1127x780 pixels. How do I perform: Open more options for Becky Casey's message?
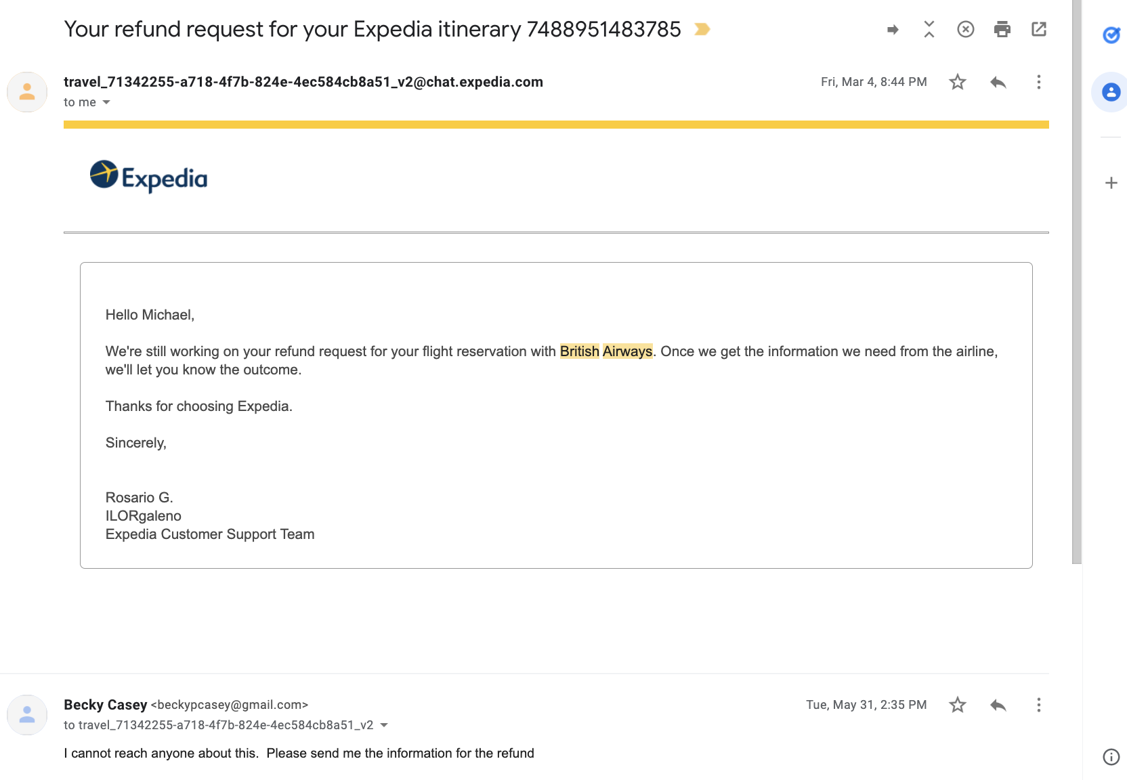1038,705
